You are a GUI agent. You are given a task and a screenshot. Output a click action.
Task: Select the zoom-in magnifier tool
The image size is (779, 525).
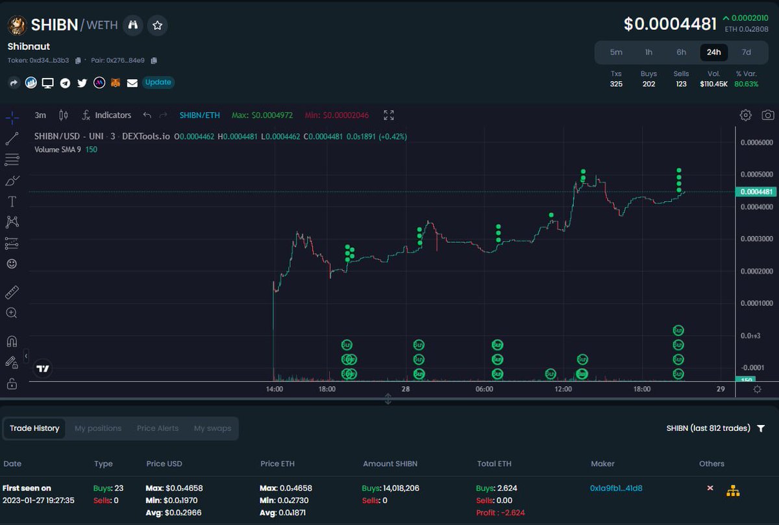12,313
